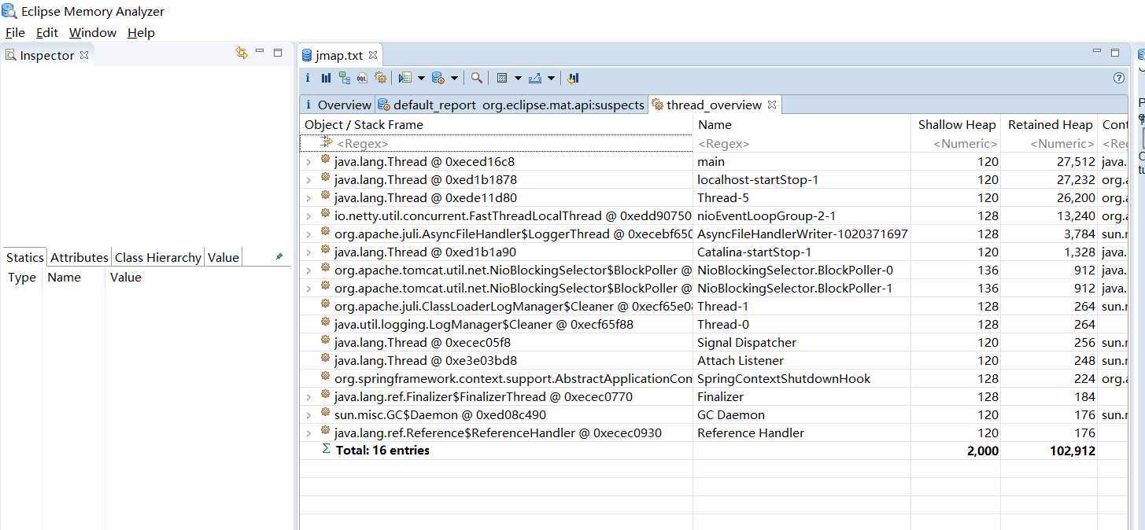Click the retained heap value 27,512

(x=1076, y=161)
